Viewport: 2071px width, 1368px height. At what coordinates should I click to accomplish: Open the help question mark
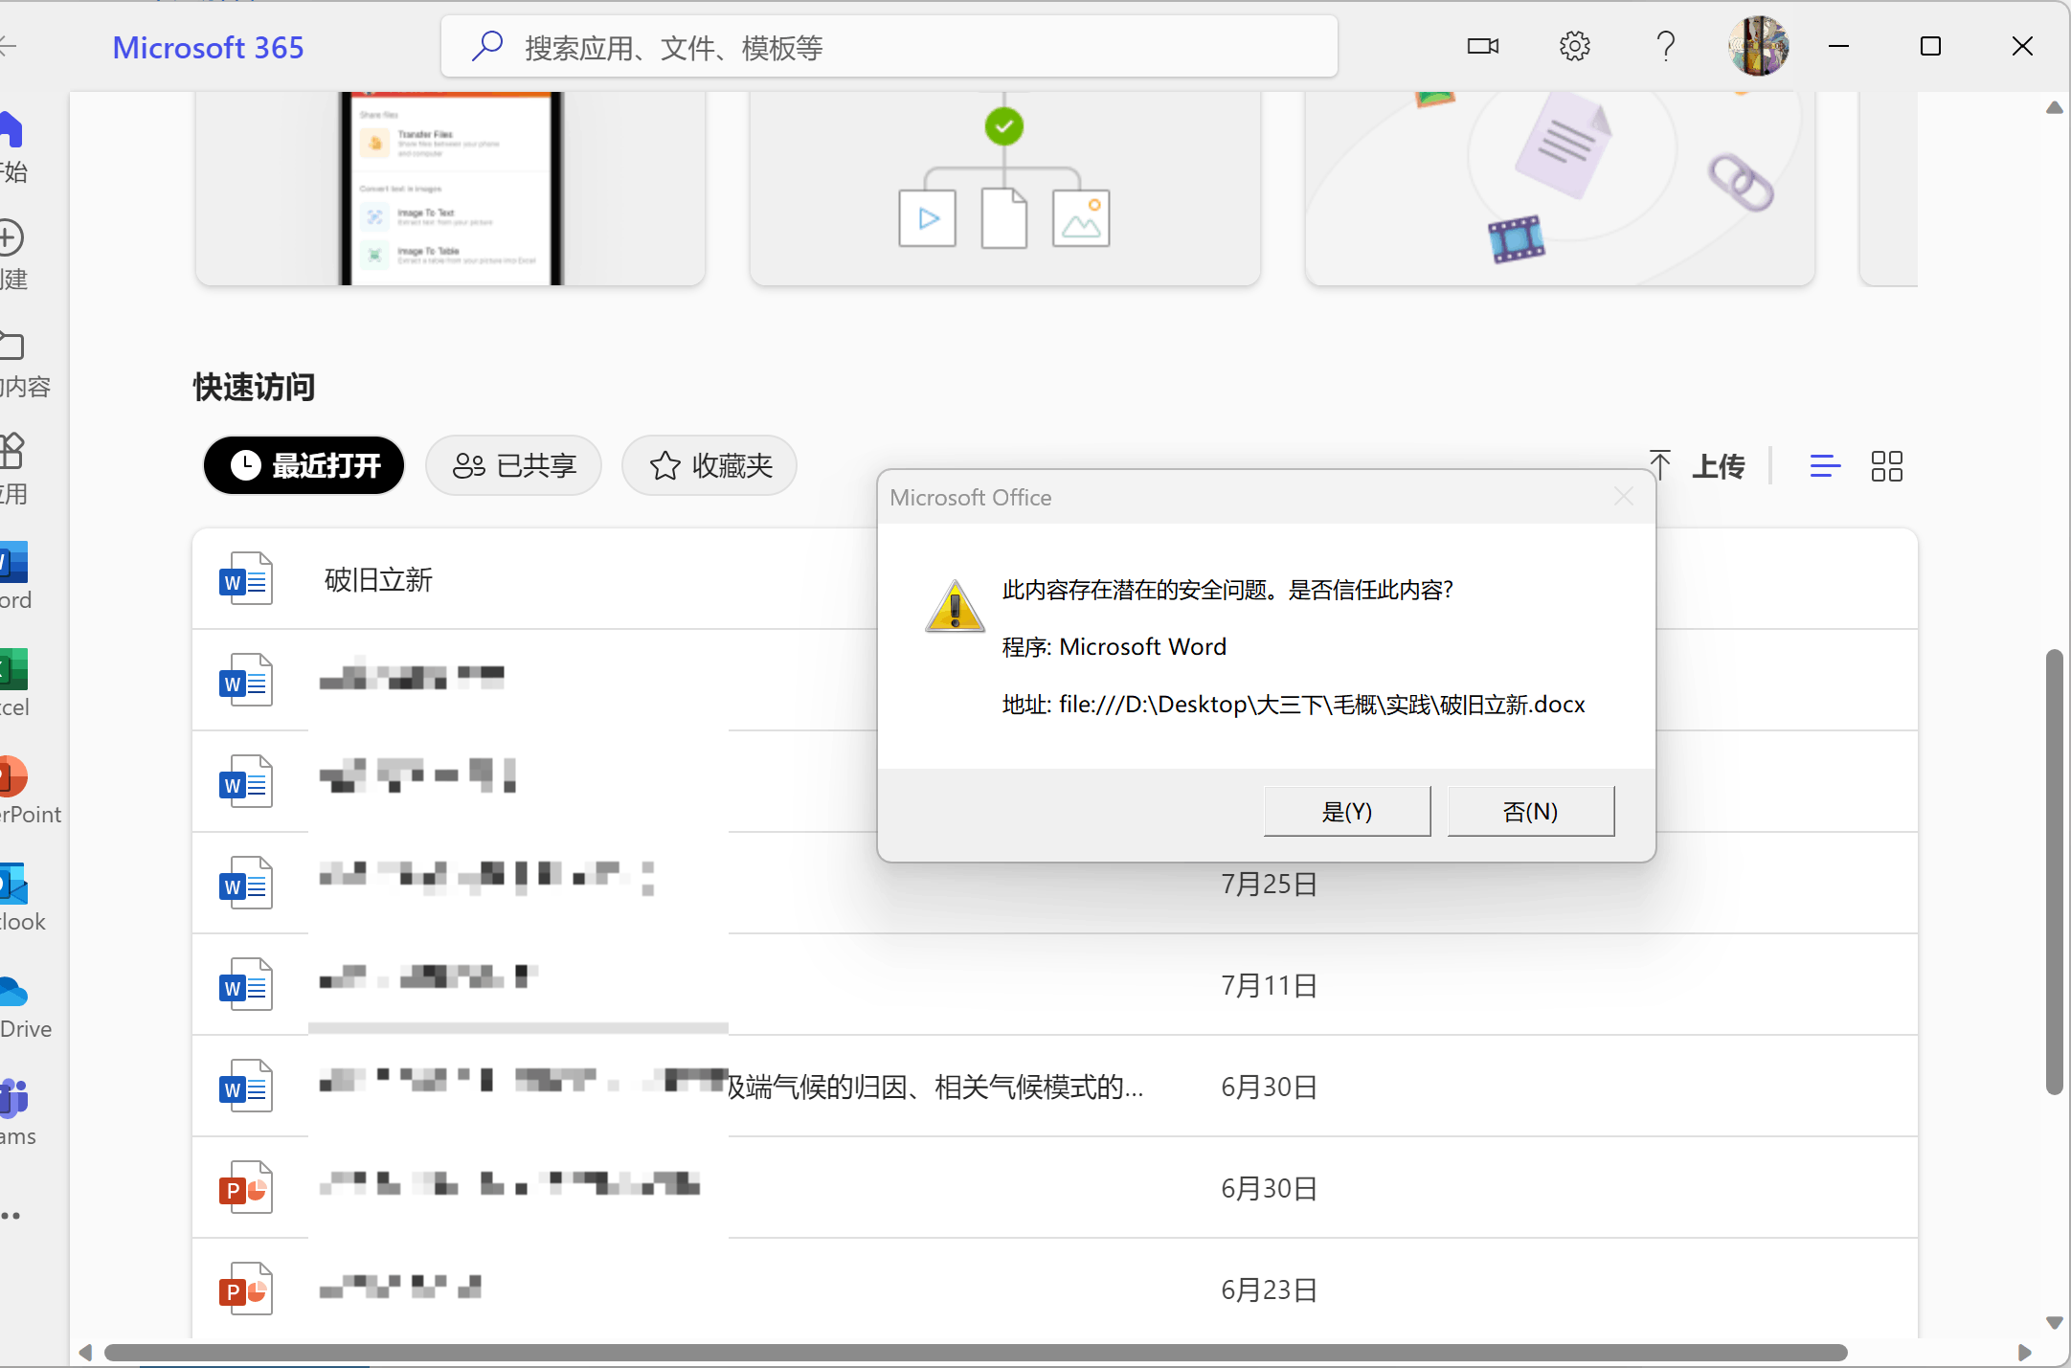(x=1666, y=46)
